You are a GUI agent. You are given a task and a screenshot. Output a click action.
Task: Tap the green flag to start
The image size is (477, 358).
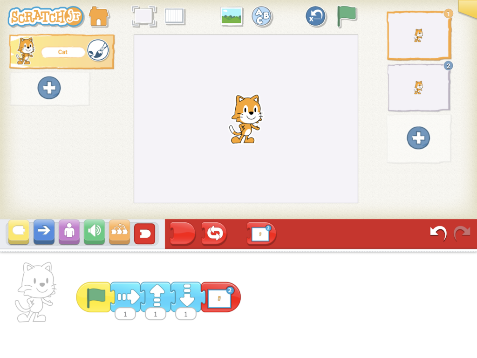346,17
